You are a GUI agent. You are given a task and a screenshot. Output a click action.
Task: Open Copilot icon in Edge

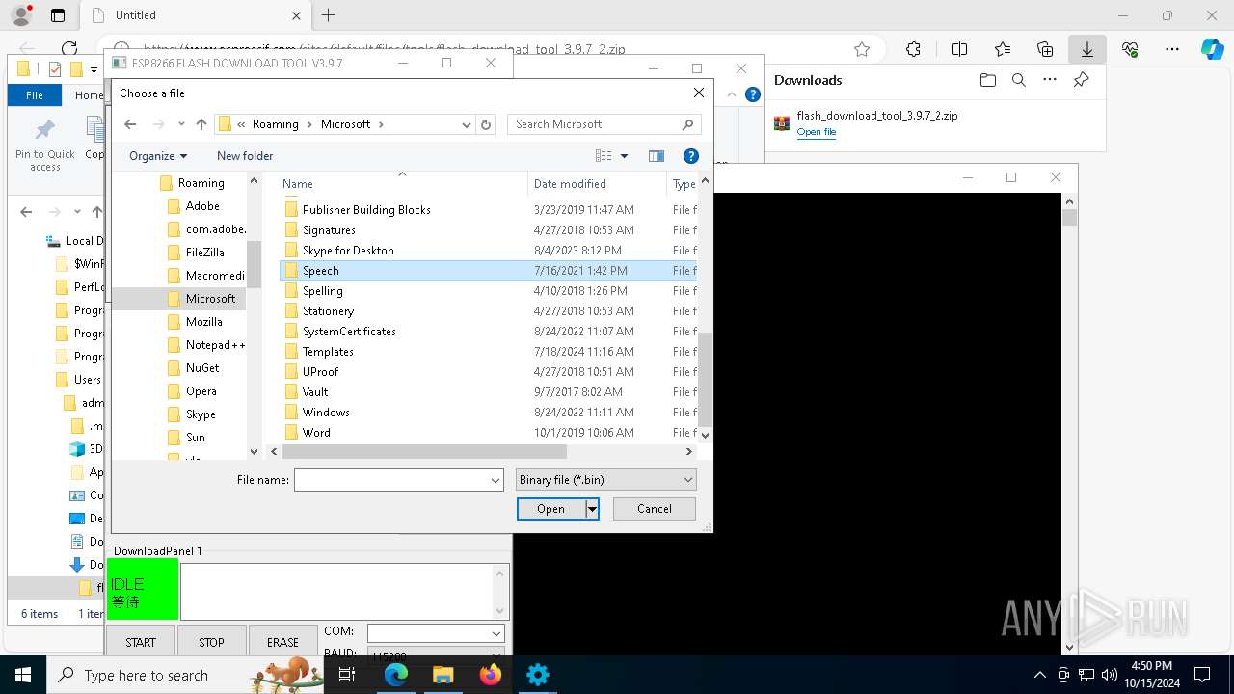point(1212,49)
